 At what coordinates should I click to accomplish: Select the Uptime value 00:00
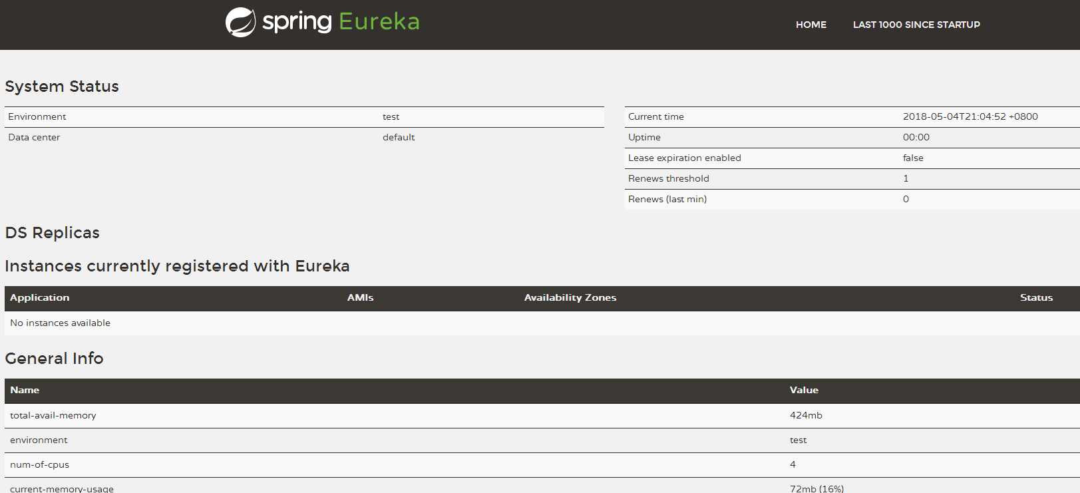pyautogui.click(x=916, y=137)
